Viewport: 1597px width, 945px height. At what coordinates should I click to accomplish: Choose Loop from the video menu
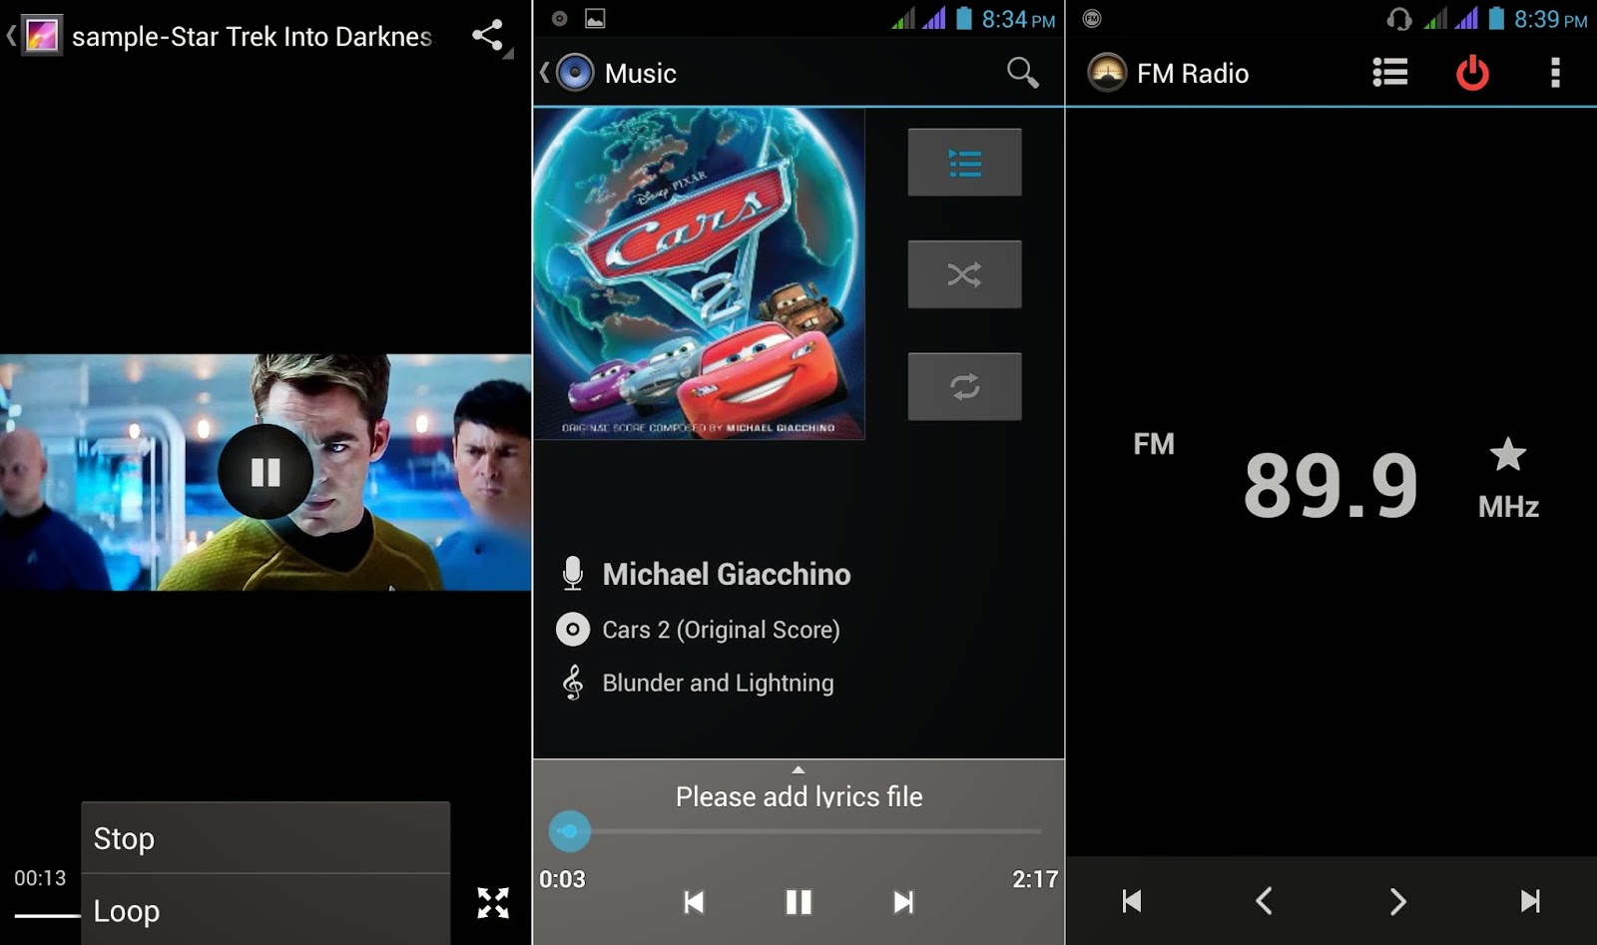(x=266, y=910)
